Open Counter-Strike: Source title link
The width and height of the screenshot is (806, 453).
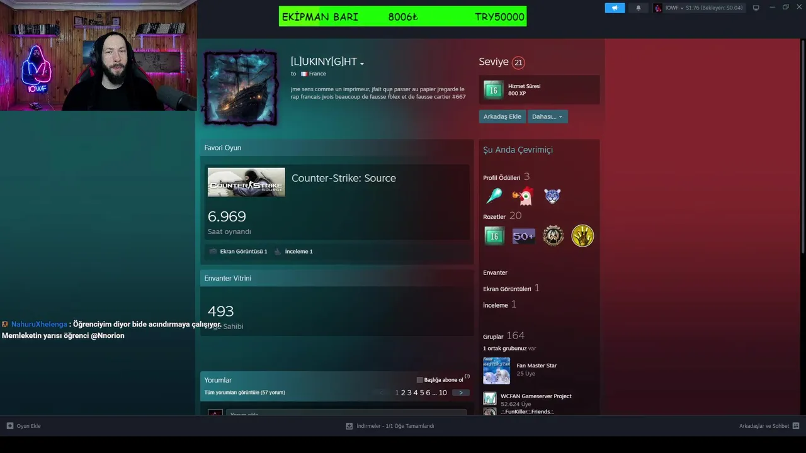click(x=344, y=178)
